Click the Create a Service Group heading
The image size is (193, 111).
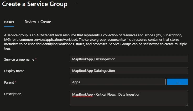pos(35,4)
